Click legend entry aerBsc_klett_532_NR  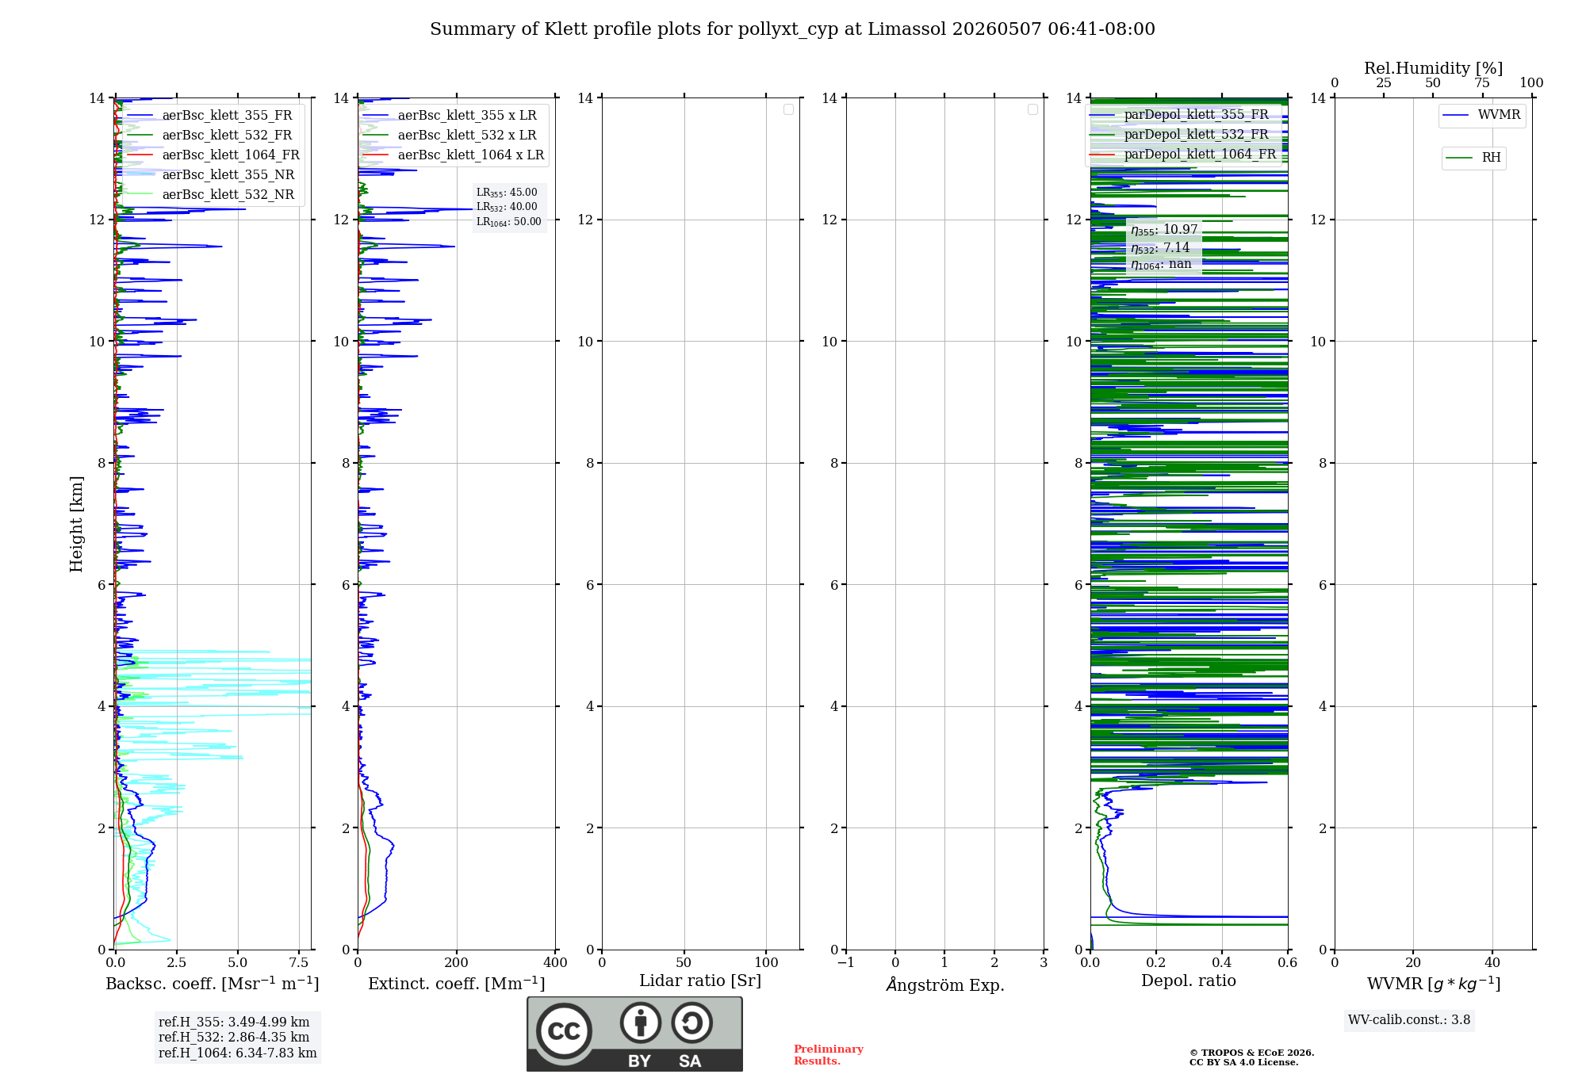coord(212,195)
